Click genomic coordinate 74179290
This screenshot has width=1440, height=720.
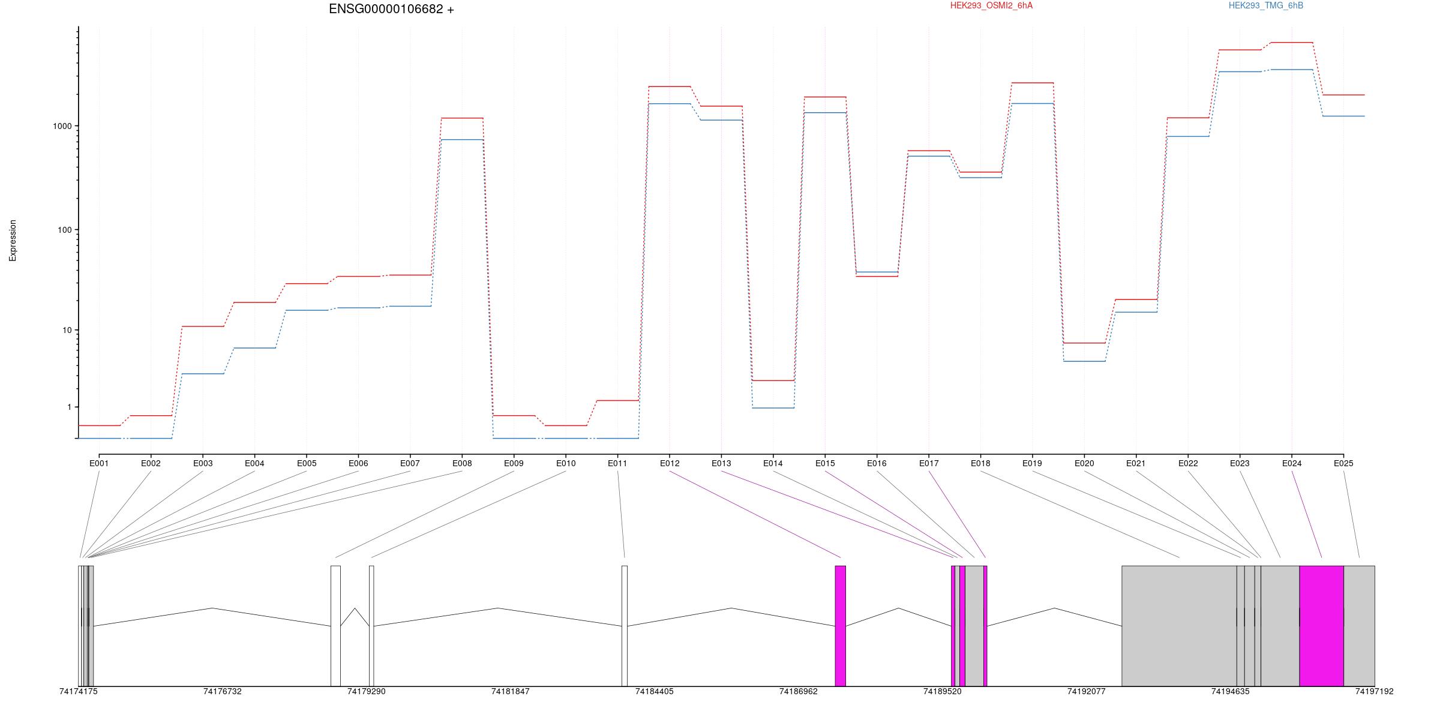pos(367,691)
